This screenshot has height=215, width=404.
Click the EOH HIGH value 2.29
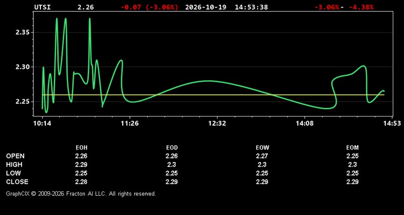point(81,164)
